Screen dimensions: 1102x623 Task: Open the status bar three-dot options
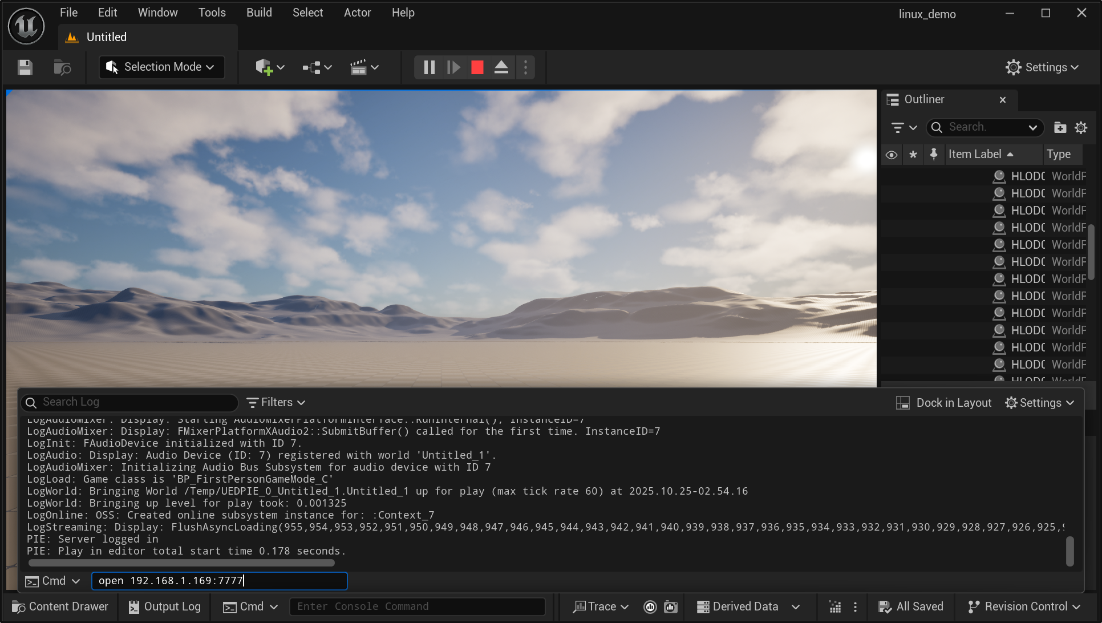pos(855,606)
